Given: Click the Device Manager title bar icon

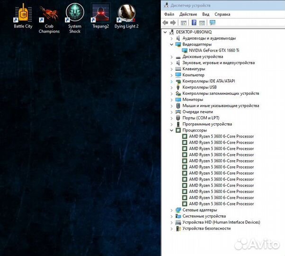Looking at the screenshot, I should tap(166, 5).
